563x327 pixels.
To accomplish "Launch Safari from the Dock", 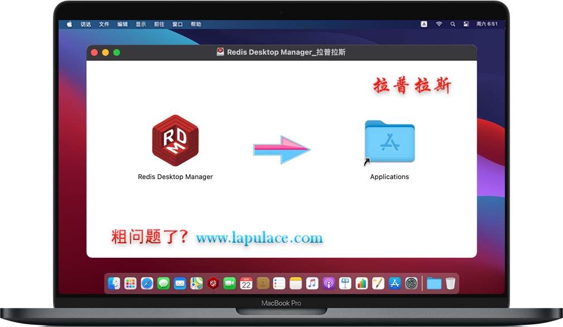I will tap(147, 283).
